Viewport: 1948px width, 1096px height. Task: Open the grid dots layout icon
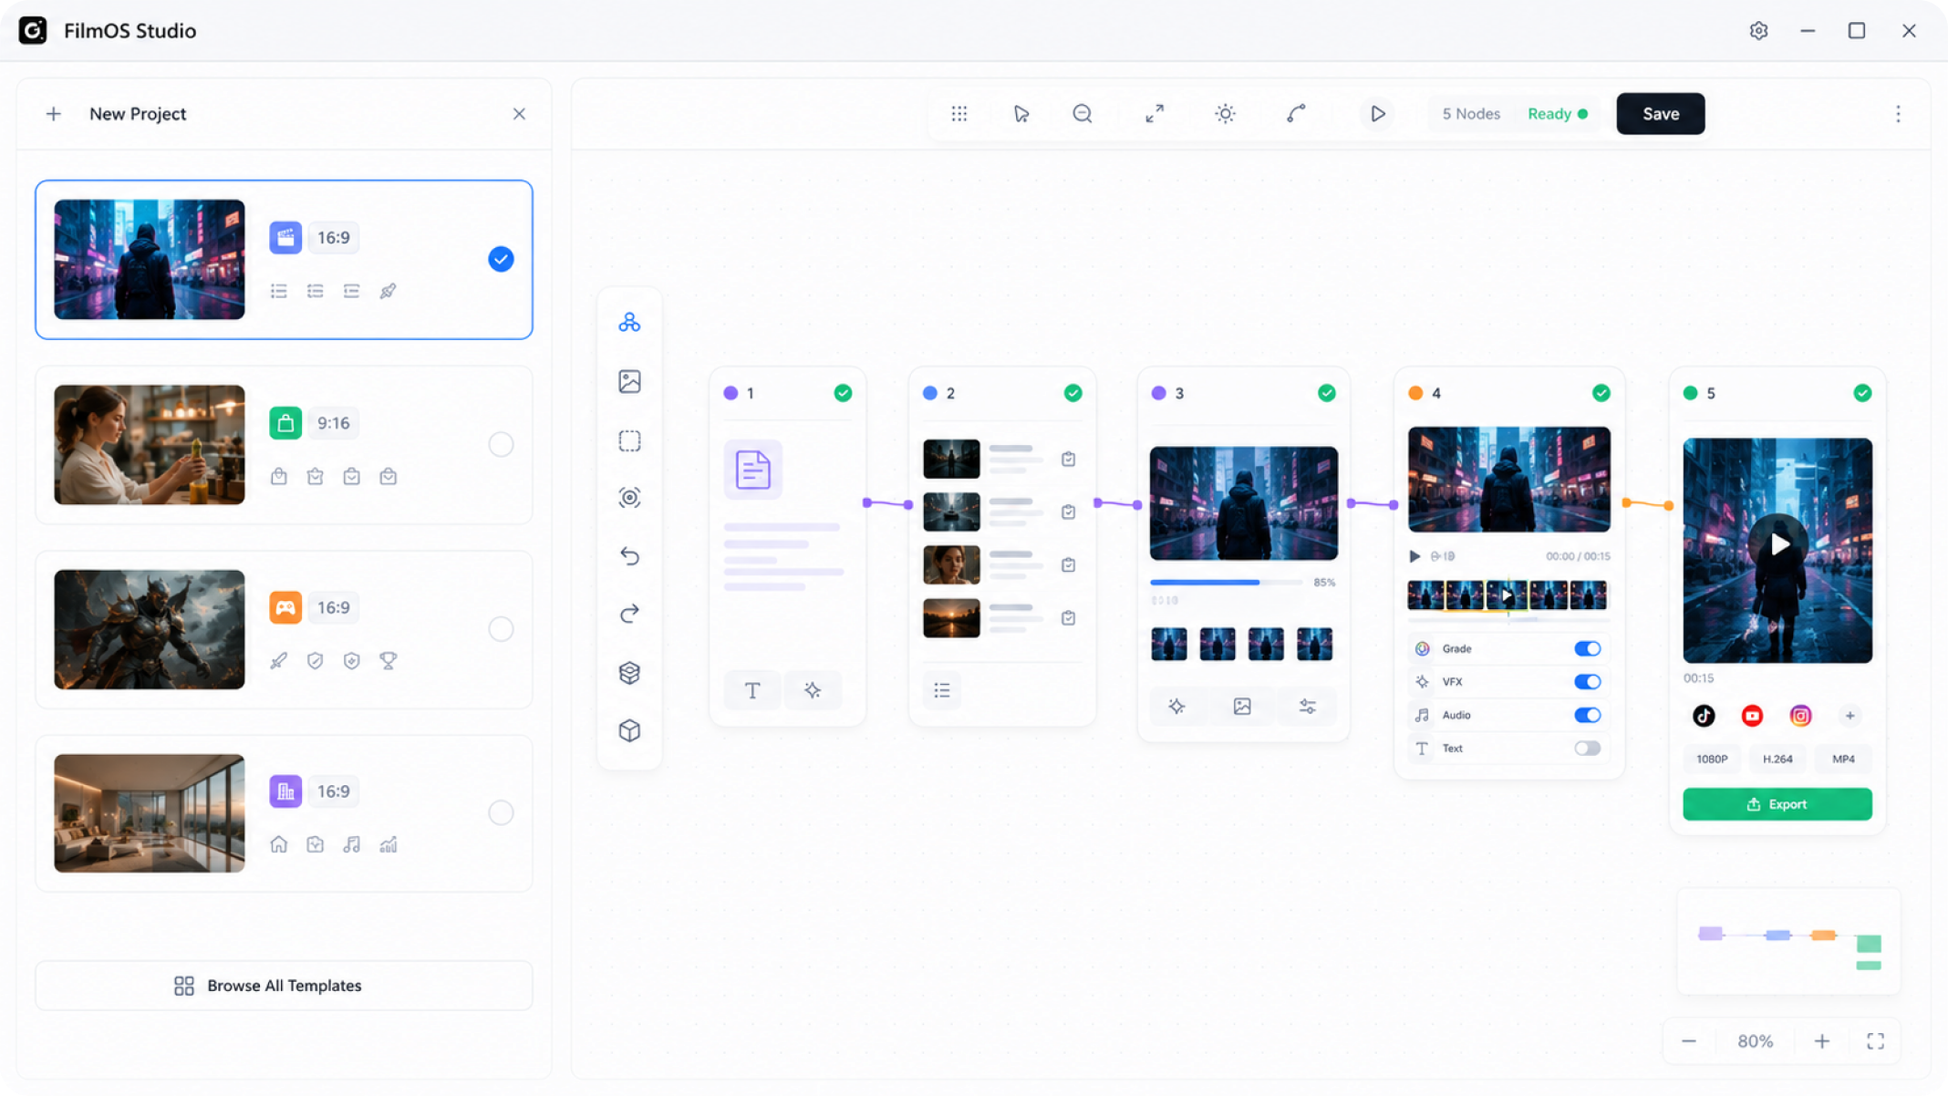[958, 114]
